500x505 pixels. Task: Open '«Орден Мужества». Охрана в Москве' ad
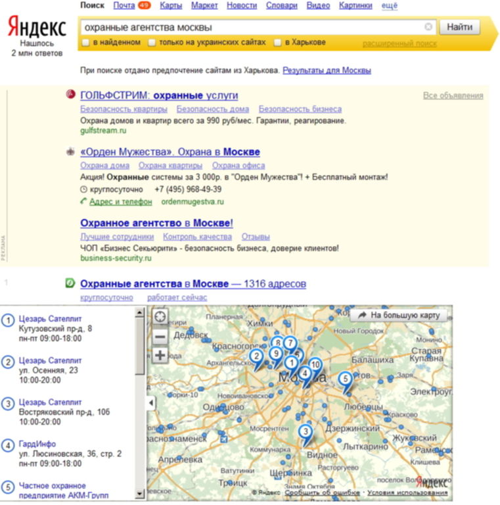click(x=170, y=152)
